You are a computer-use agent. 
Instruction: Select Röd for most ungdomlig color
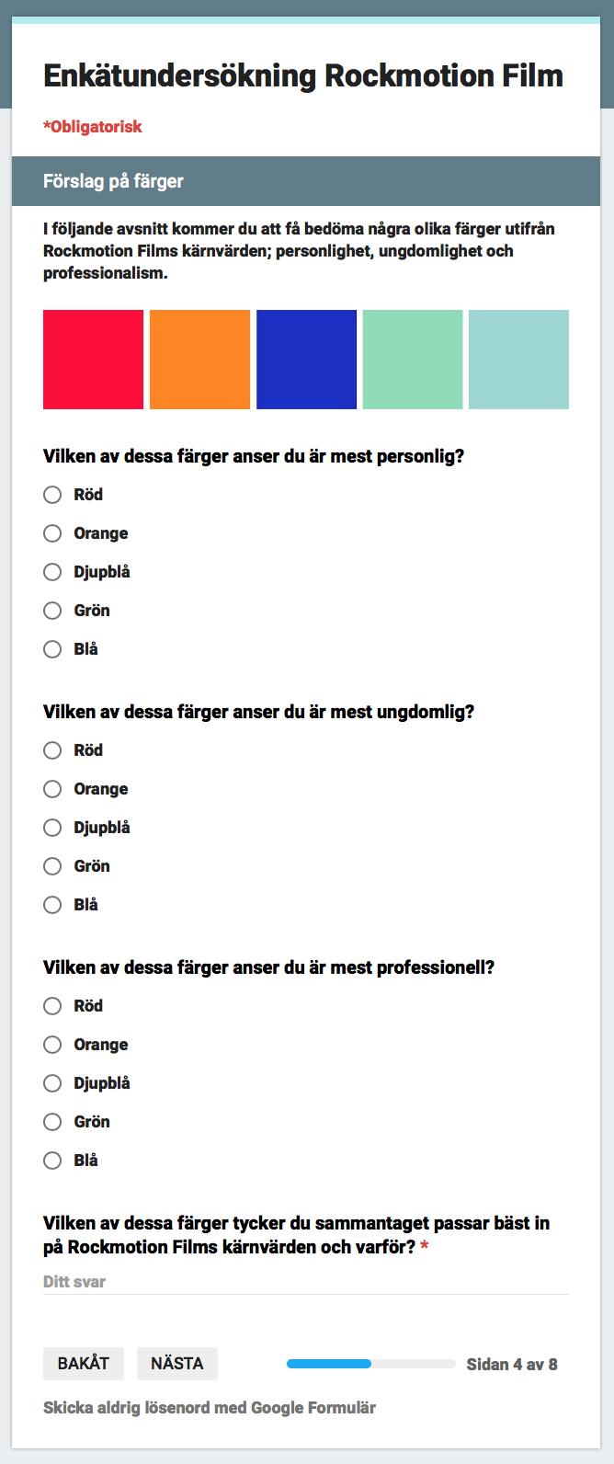click(52, 750)
